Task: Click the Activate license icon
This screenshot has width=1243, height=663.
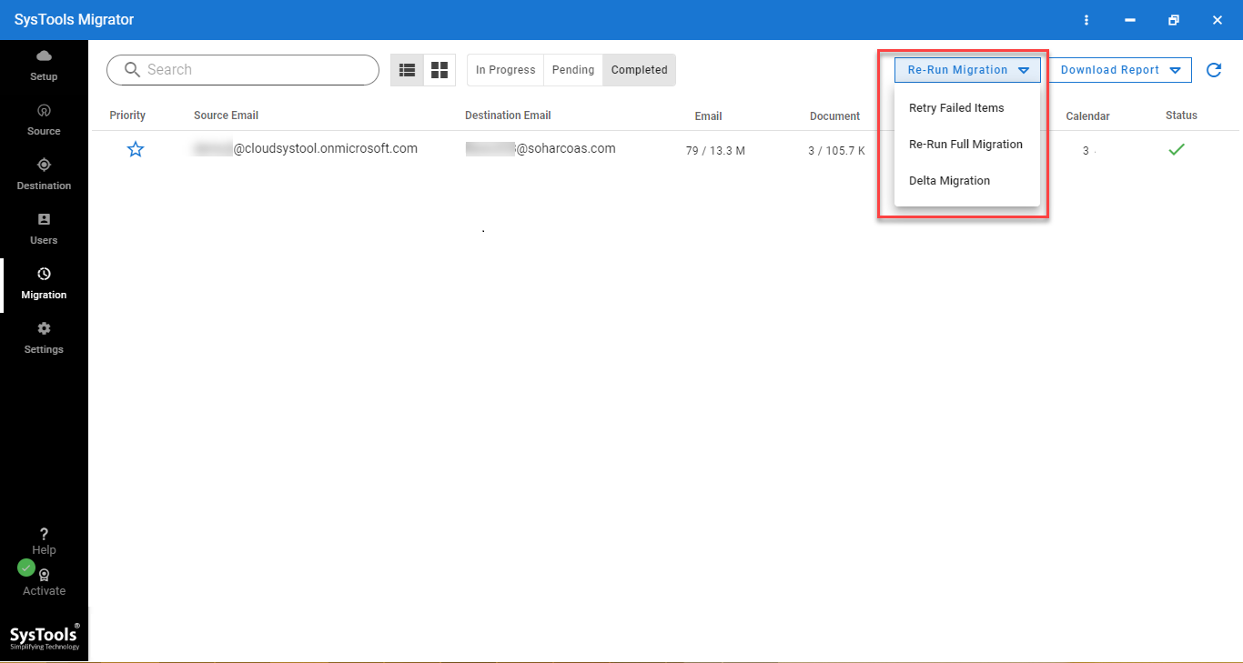Action: pos(44,582)
